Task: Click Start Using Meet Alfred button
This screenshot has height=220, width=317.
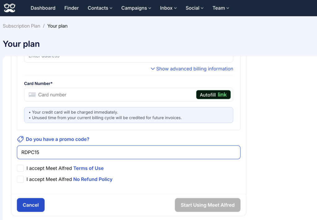Action: coord(207,205)
